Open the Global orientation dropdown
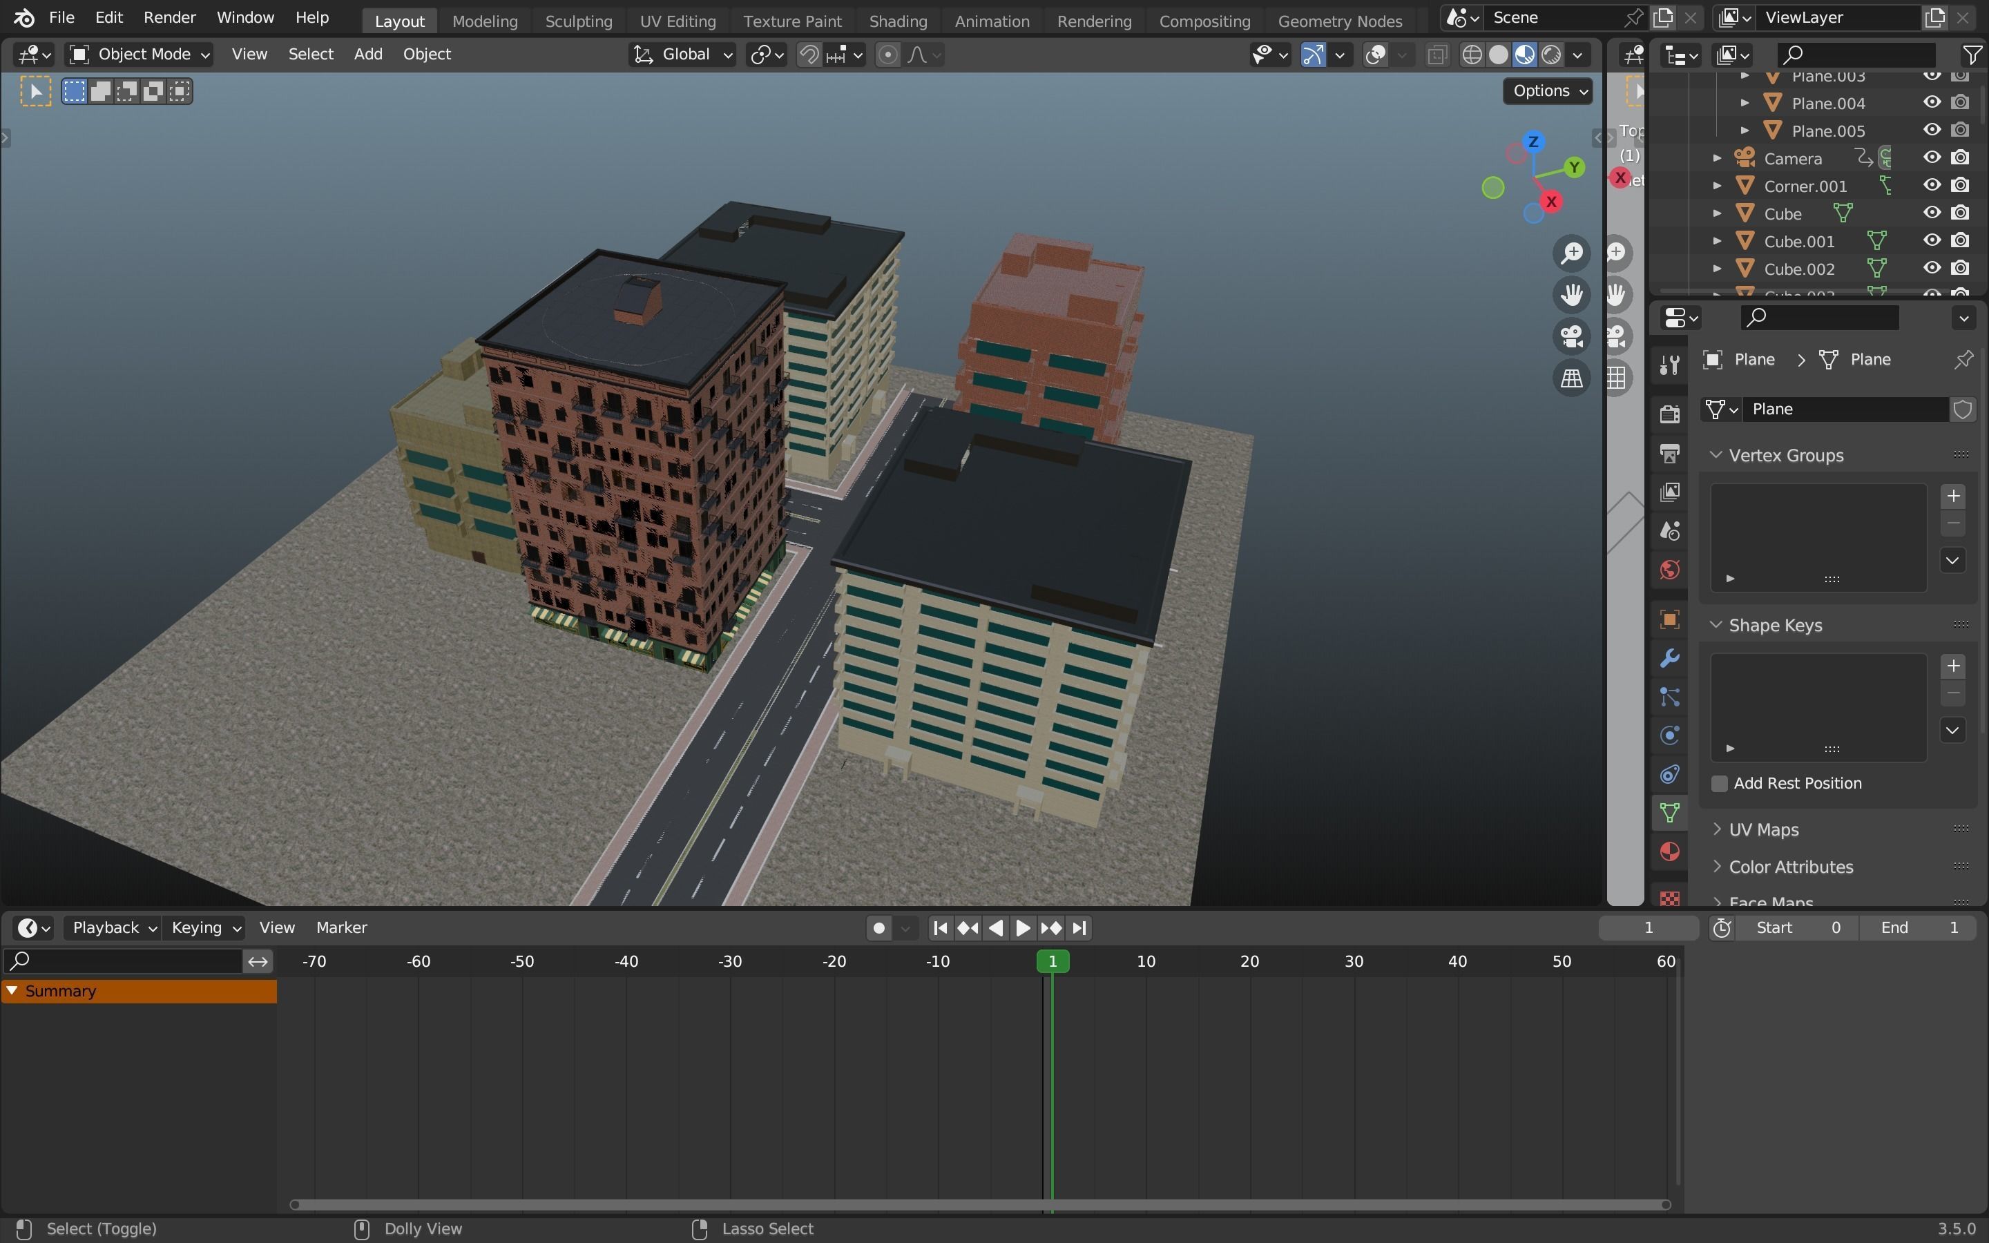The image size is (1989, 1243). (682, 55)
